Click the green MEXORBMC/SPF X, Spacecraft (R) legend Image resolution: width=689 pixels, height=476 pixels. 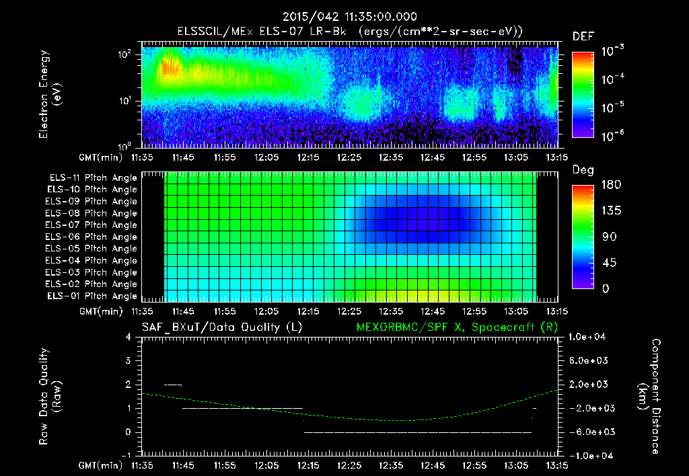point(457,327)
